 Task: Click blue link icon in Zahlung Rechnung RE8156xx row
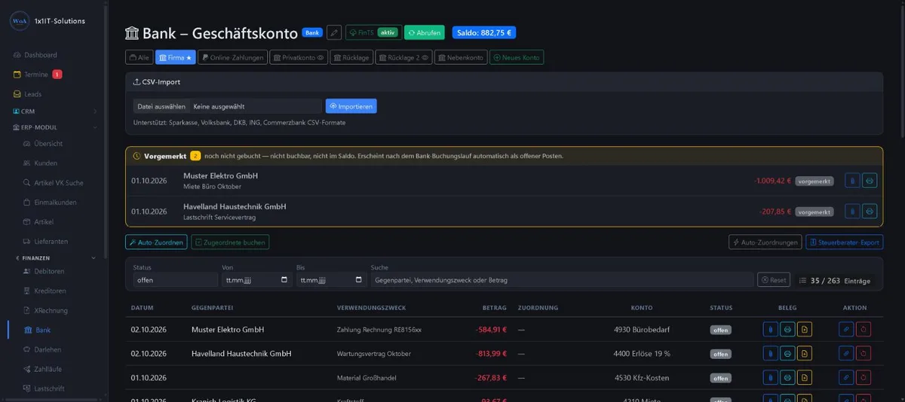click(846, 330)
